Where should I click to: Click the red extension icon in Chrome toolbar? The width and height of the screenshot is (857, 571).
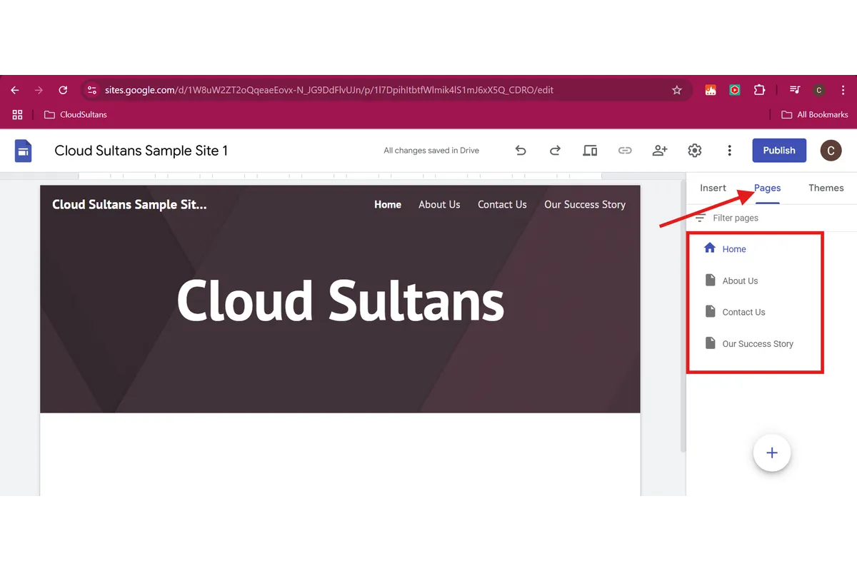tap(711, 90)
